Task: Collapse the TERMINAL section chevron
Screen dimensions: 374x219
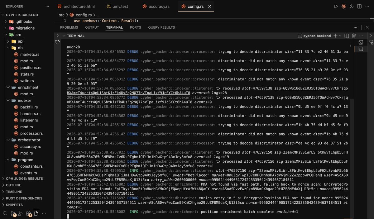Action: (x=64, y=36)
